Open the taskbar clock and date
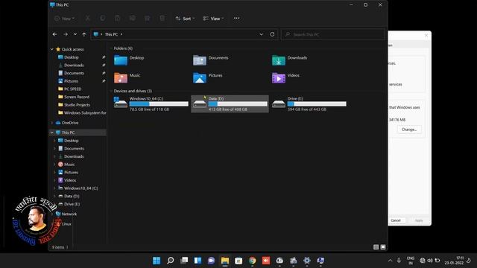This screenshot has width=477, height=268. (x=454, y=261)
